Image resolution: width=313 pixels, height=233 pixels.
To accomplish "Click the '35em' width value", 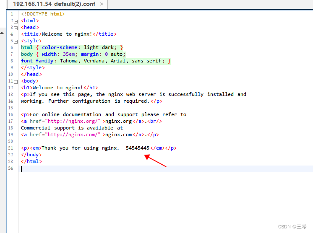I will pyautogui.click(x=69, y=54).
